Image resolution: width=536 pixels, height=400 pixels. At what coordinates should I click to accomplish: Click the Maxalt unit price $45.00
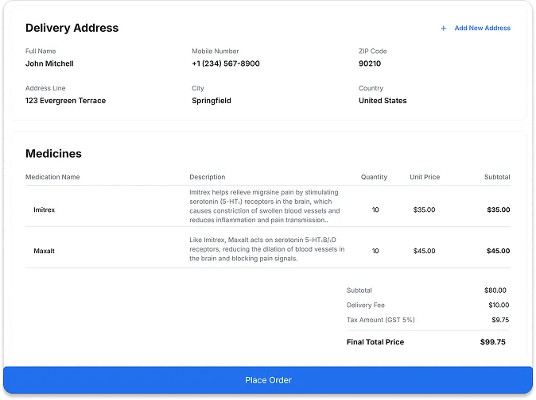pyautogui.click(x=425, y=251)
